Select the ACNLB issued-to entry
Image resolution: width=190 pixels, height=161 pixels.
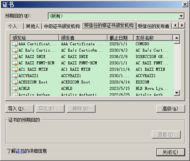click(24, 89)
